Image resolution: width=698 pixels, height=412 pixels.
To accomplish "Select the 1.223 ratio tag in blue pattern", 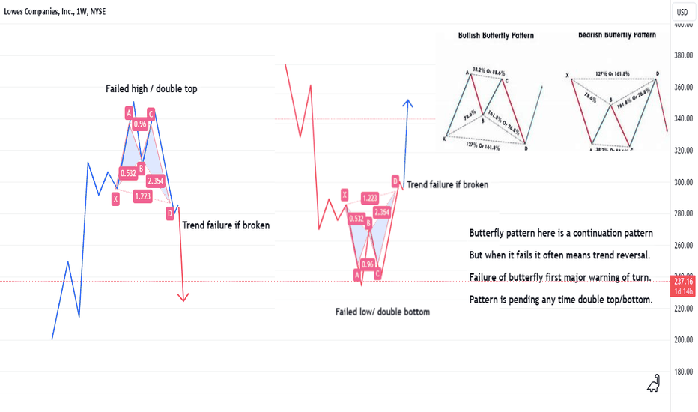I will (x=142, y=196).
